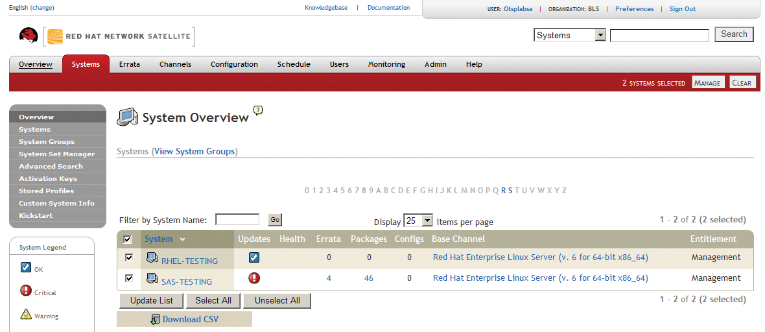Image resolution: width=765 pixels, height=332 pixels.
Task: Open the SAS-TESTING base channel link
Action: coord(541,278)
